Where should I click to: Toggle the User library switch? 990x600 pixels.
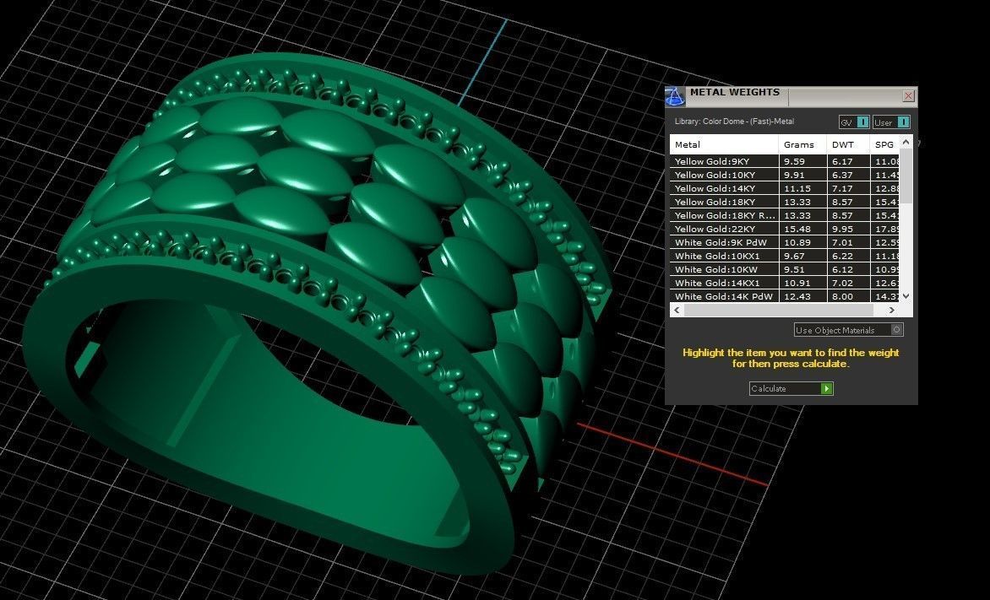coord(891,122)
